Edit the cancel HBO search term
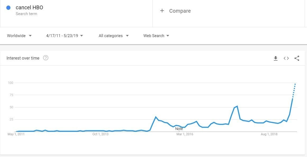This screenshot has height=157, width=307. (x=29, y=8)
